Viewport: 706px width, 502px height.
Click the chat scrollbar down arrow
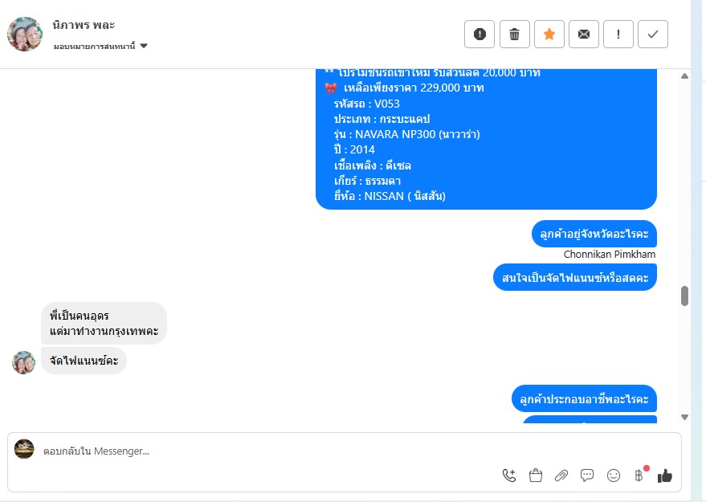(684, 417)
